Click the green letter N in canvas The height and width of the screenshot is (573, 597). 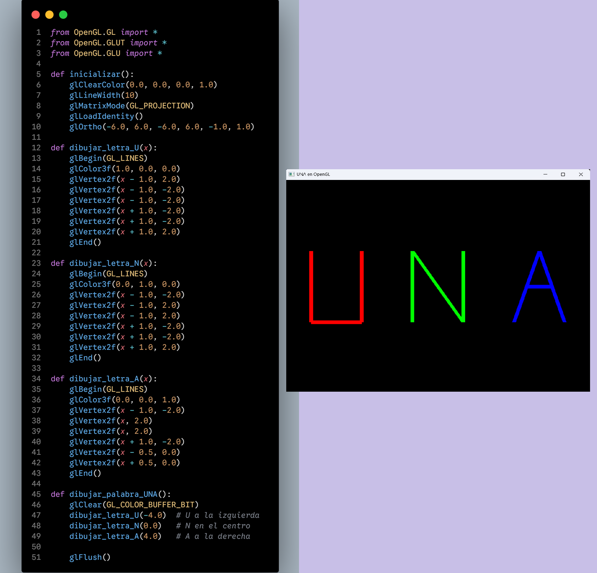[412, 287]
